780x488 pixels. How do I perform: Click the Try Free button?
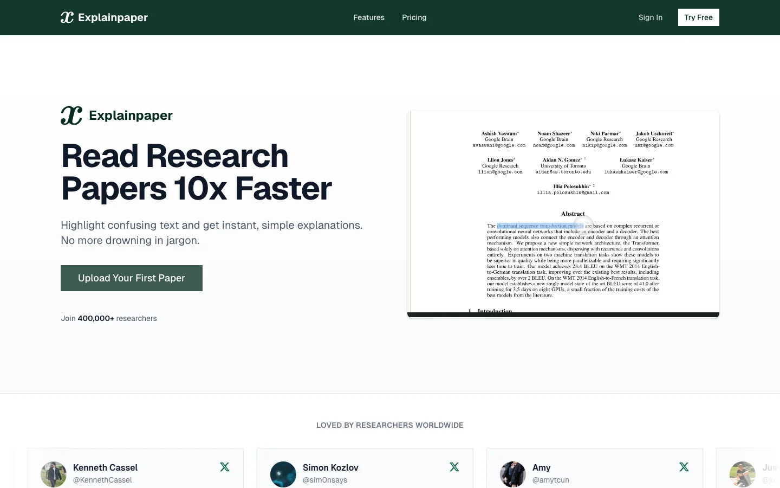point(699,17)
